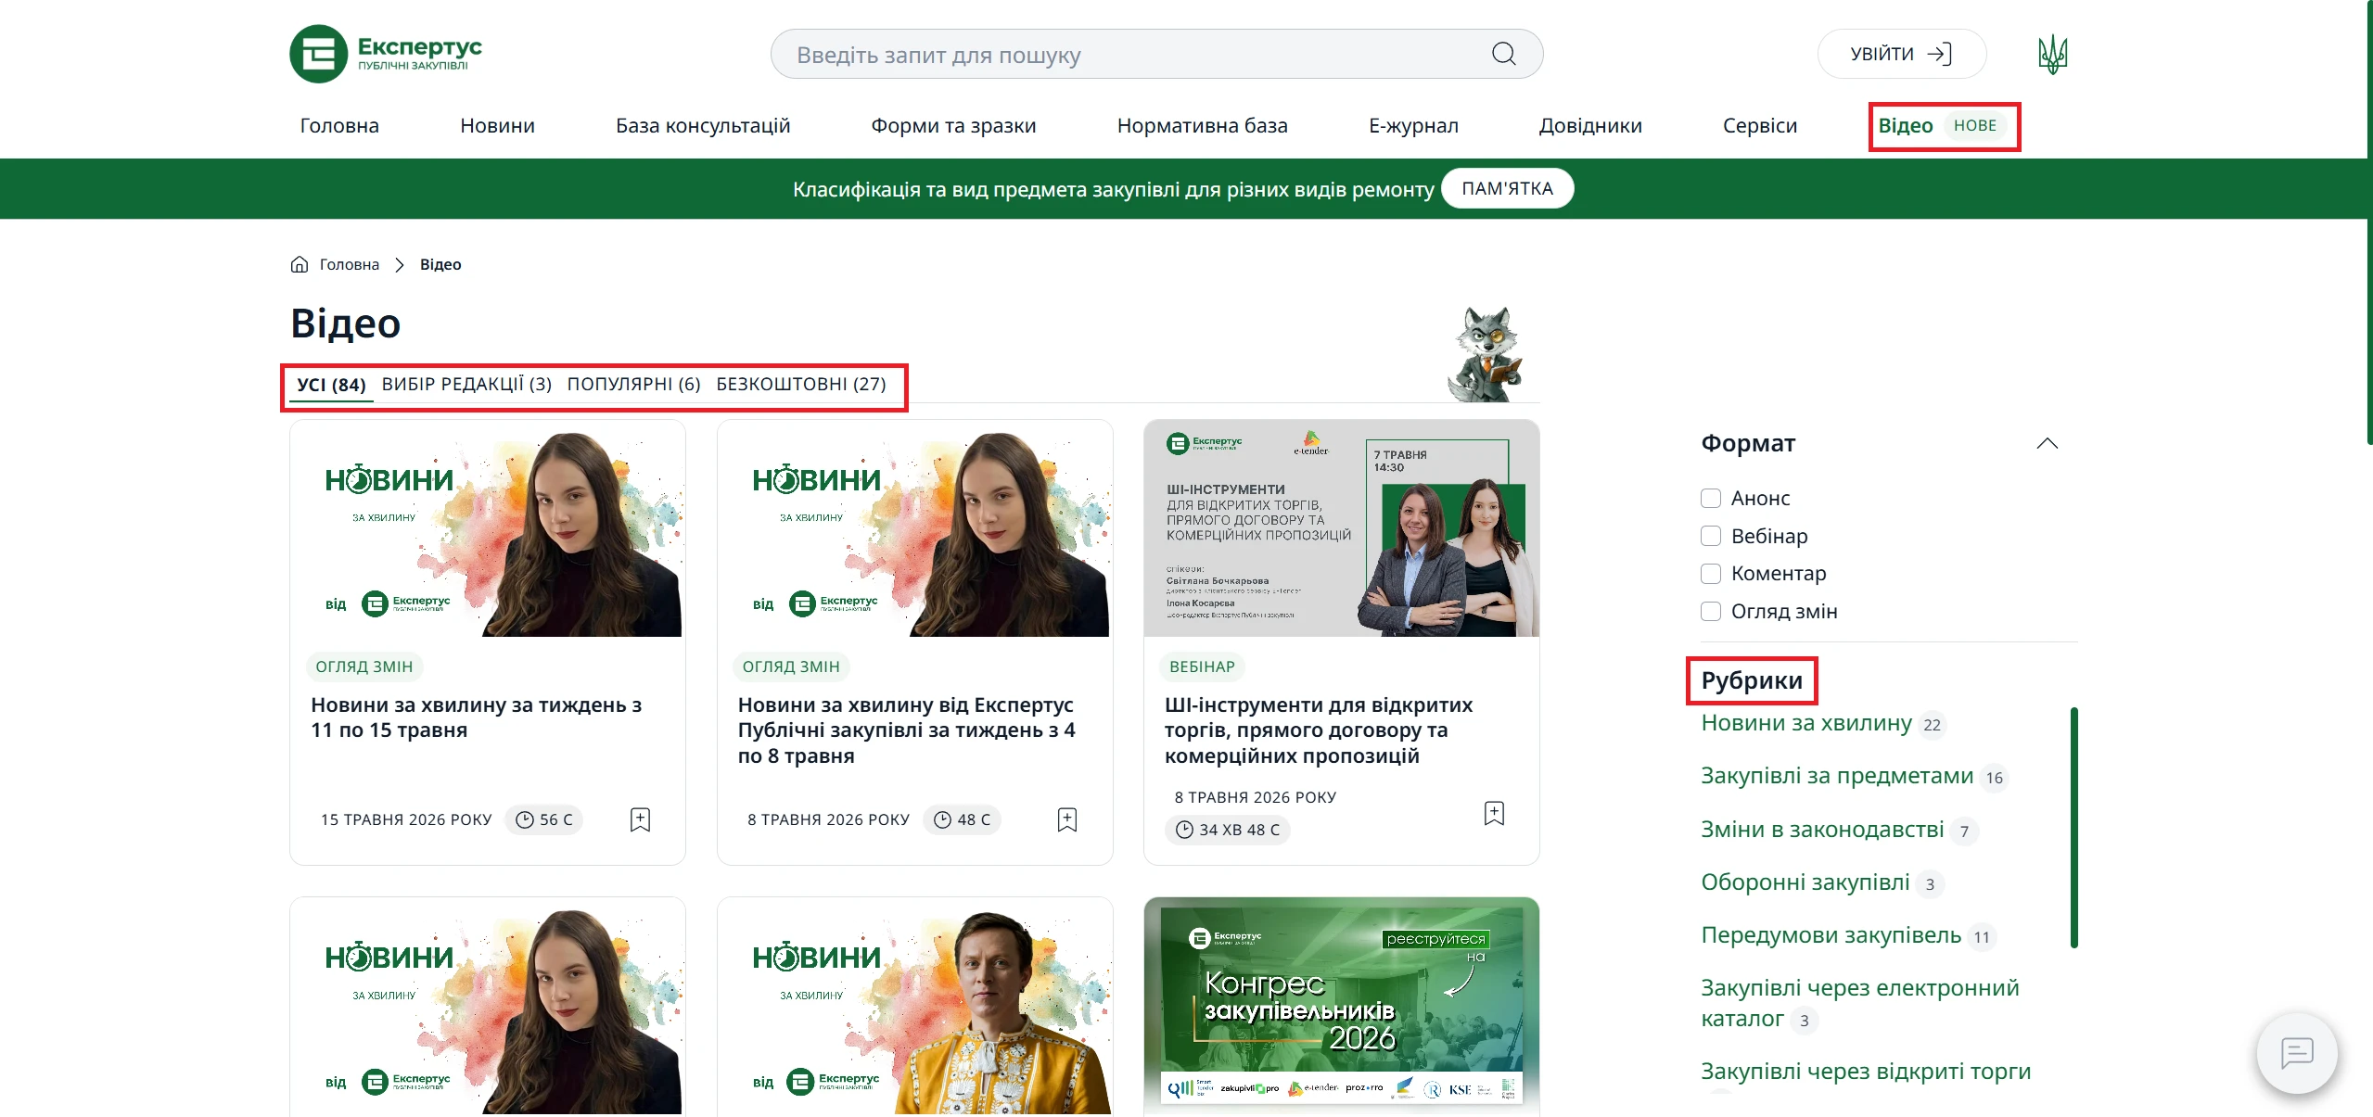Image resolution: width=2373 pixels, height=1117 pixels.
Task: Open the Новини menu item
Action: coord(497,125)
